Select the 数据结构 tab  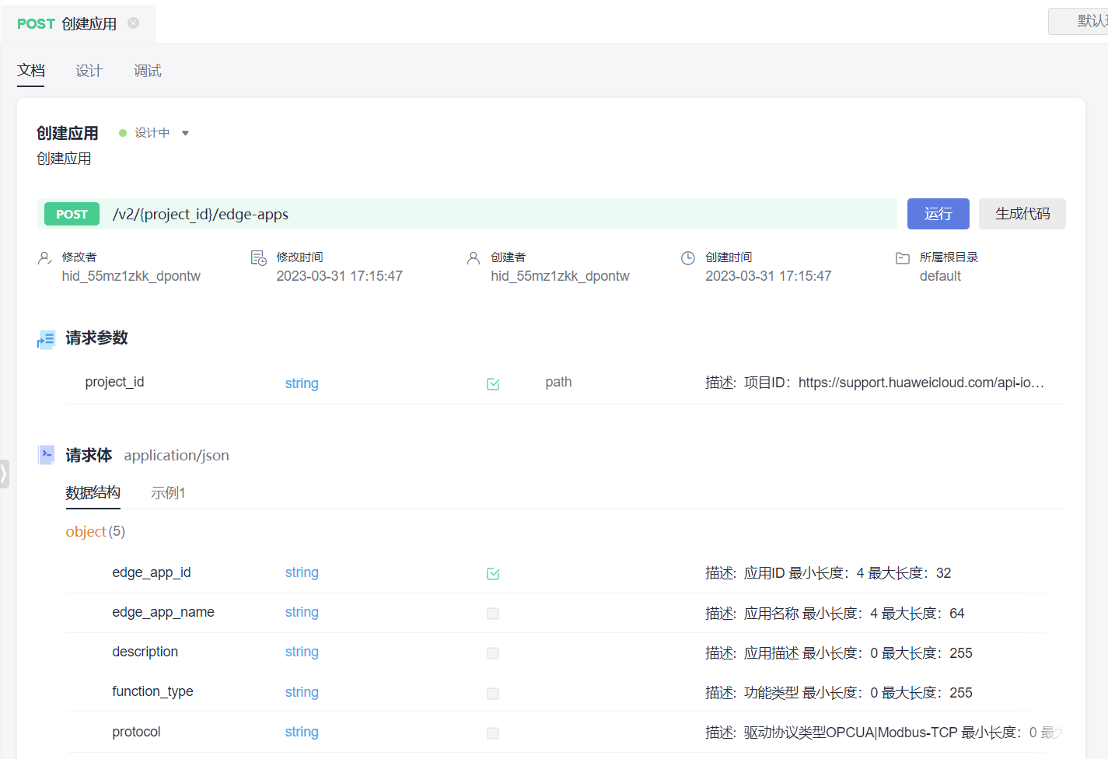(93, 493)
